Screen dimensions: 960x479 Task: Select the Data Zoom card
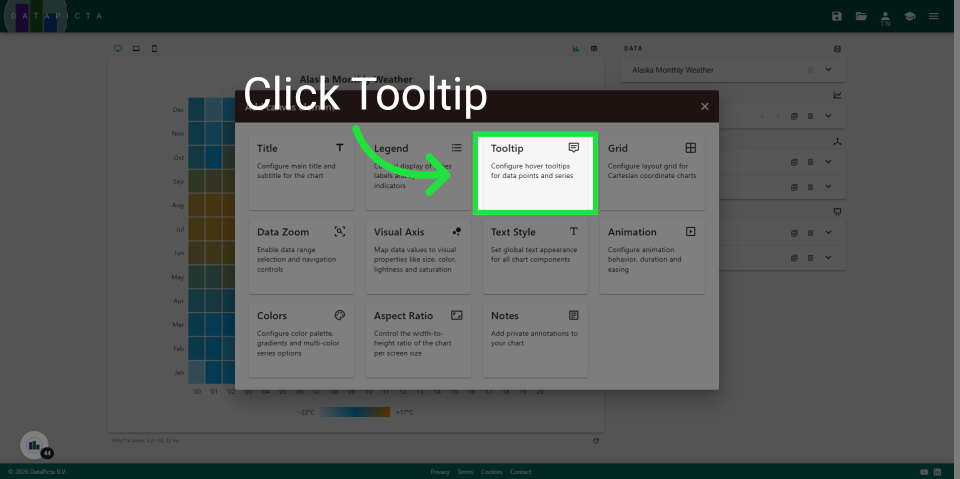point(301,256)
